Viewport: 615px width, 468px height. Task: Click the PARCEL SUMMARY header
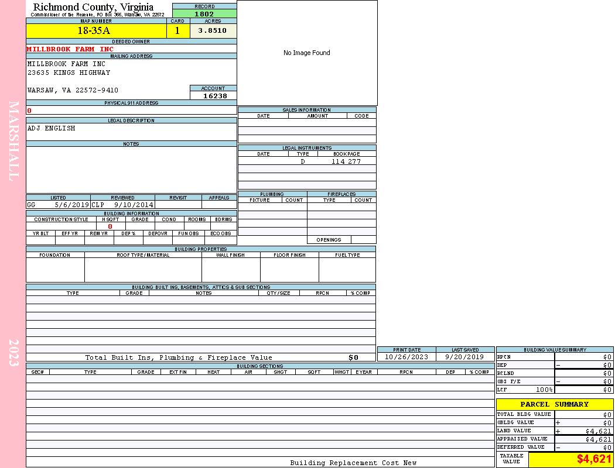(x=555, y=404)
